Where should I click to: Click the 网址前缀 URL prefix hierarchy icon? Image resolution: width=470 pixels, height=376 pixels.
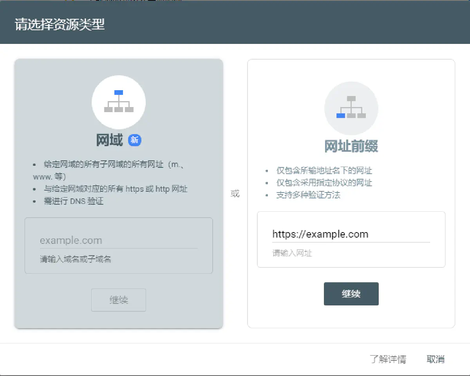[351, 108]
